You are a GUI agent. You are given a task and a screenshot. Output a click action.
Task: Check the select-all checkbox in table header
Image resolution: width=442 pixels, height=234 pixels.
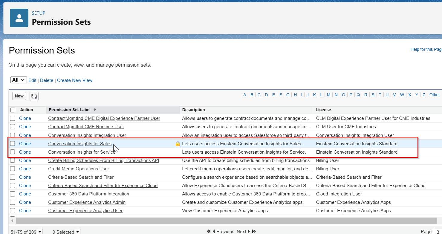[13, 110]
